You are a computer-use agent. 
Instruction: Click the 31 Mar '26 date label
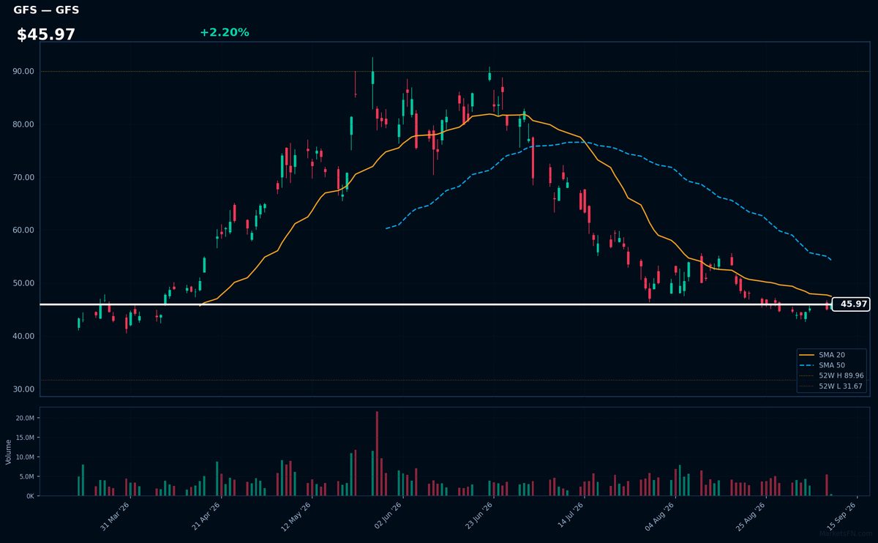tap(116, 515)
